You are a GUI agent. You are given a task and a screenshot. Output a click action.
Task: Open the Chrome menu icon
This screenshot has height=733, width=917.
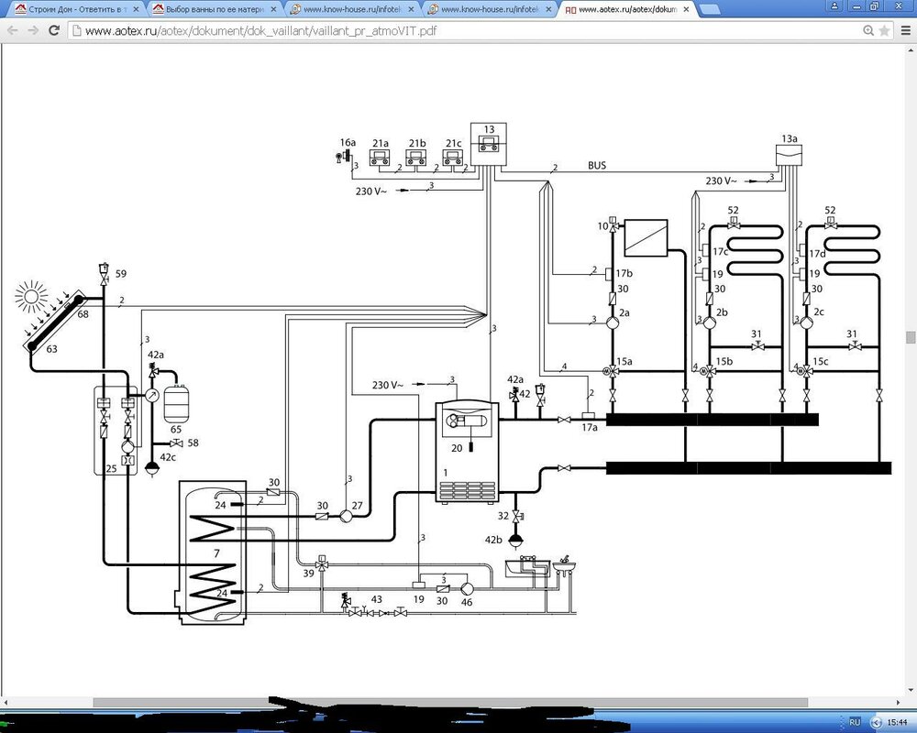[x=905, y=30]
